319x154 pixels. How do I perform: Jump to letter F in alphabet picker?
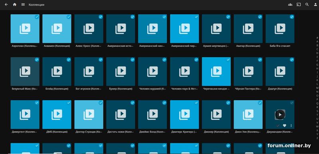pos(317,61)
